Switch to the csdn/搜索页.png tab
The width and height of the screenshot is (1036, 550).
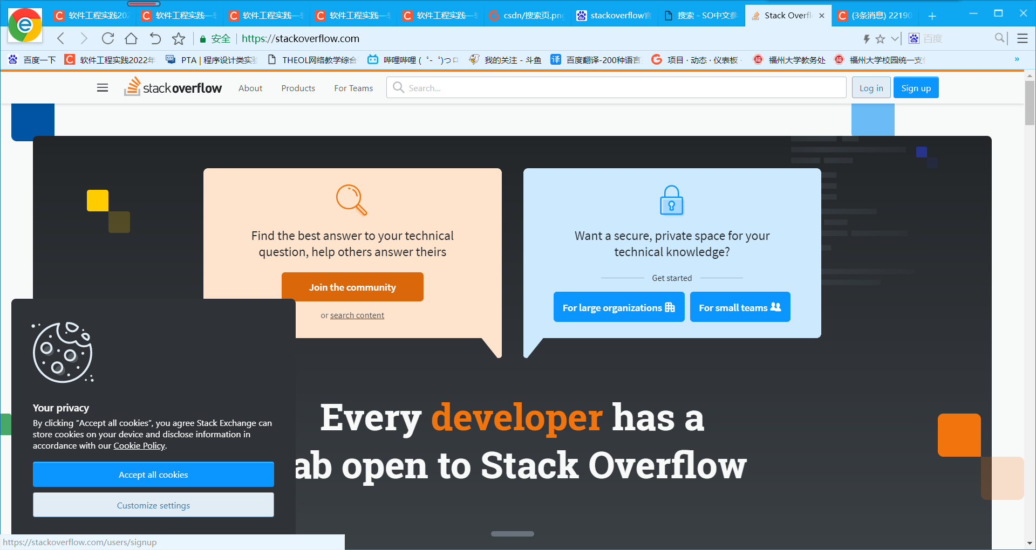coord(528,16)
